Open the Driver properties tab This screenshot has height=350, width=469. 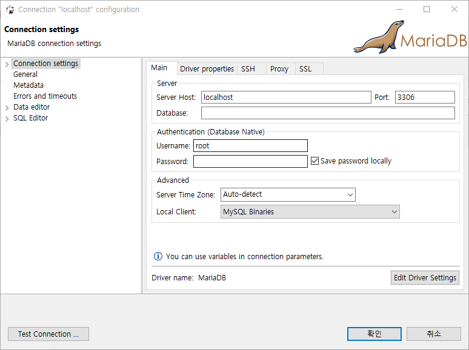click(207, 69)
